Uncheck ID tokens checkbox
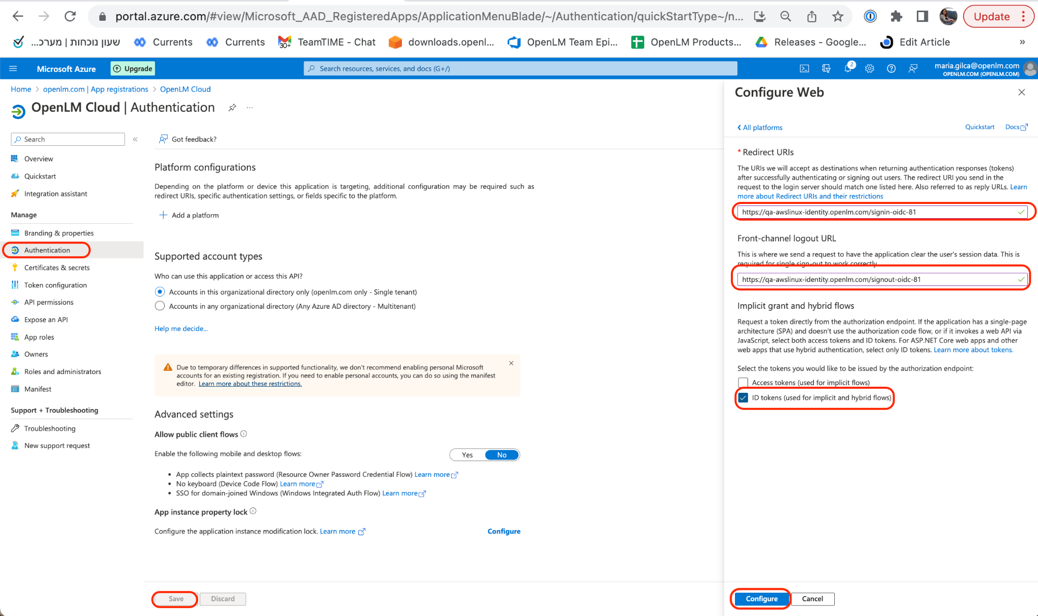The height and width of the screenshot is (616, 1038). click(x=743, y=398)
